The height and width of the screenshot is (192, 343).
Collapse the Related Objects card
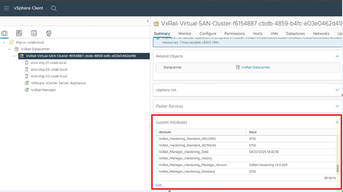click(337, 56)
